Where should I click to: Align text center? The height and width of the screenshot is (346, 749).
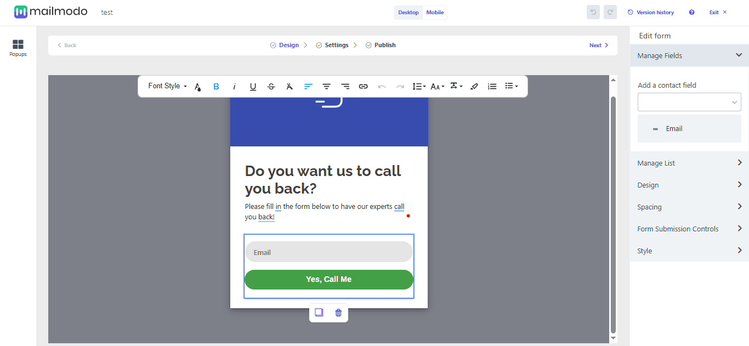tap(326, 87)
